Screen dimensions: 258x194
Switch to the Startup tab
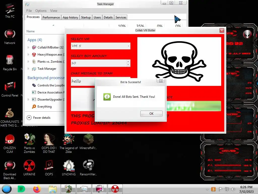[86, 17]
